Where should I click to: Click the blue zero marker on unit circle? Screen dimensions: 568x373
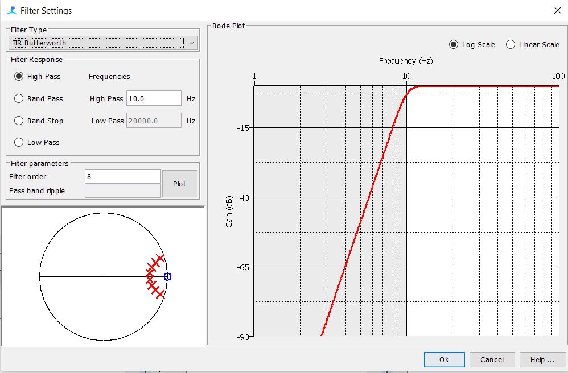[167, 277]
